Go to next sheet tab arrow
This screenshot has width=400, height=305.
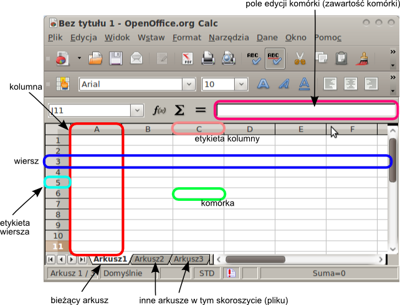click(x=72, y=259)
